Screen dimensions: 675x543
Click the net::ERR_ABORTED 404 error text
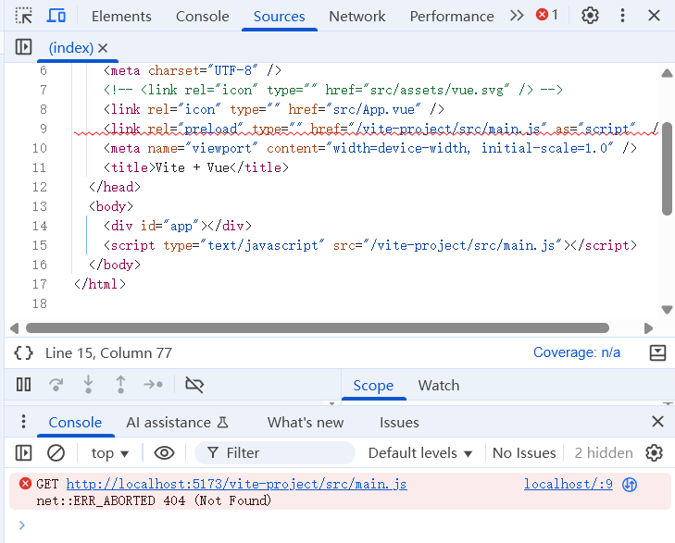point(154,500)
